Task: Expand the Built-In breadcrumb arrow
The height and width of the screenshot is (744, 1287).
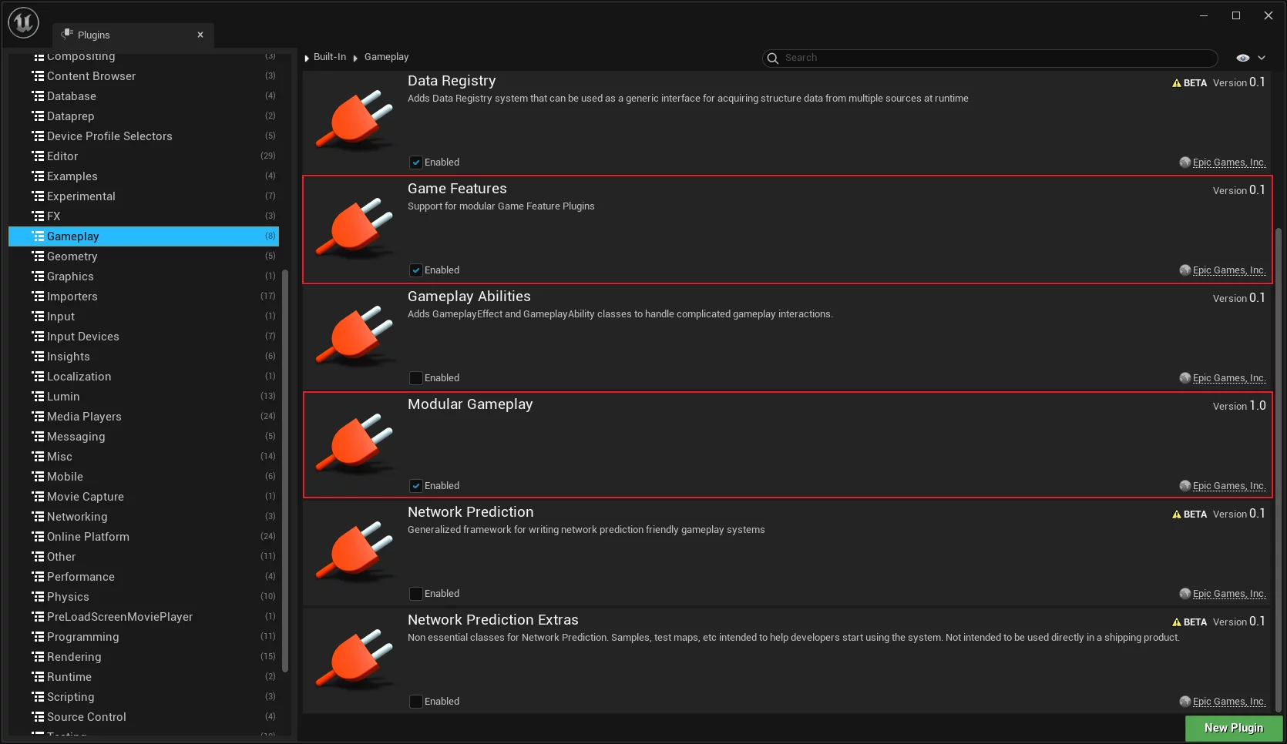Action: tap(307, 58)
